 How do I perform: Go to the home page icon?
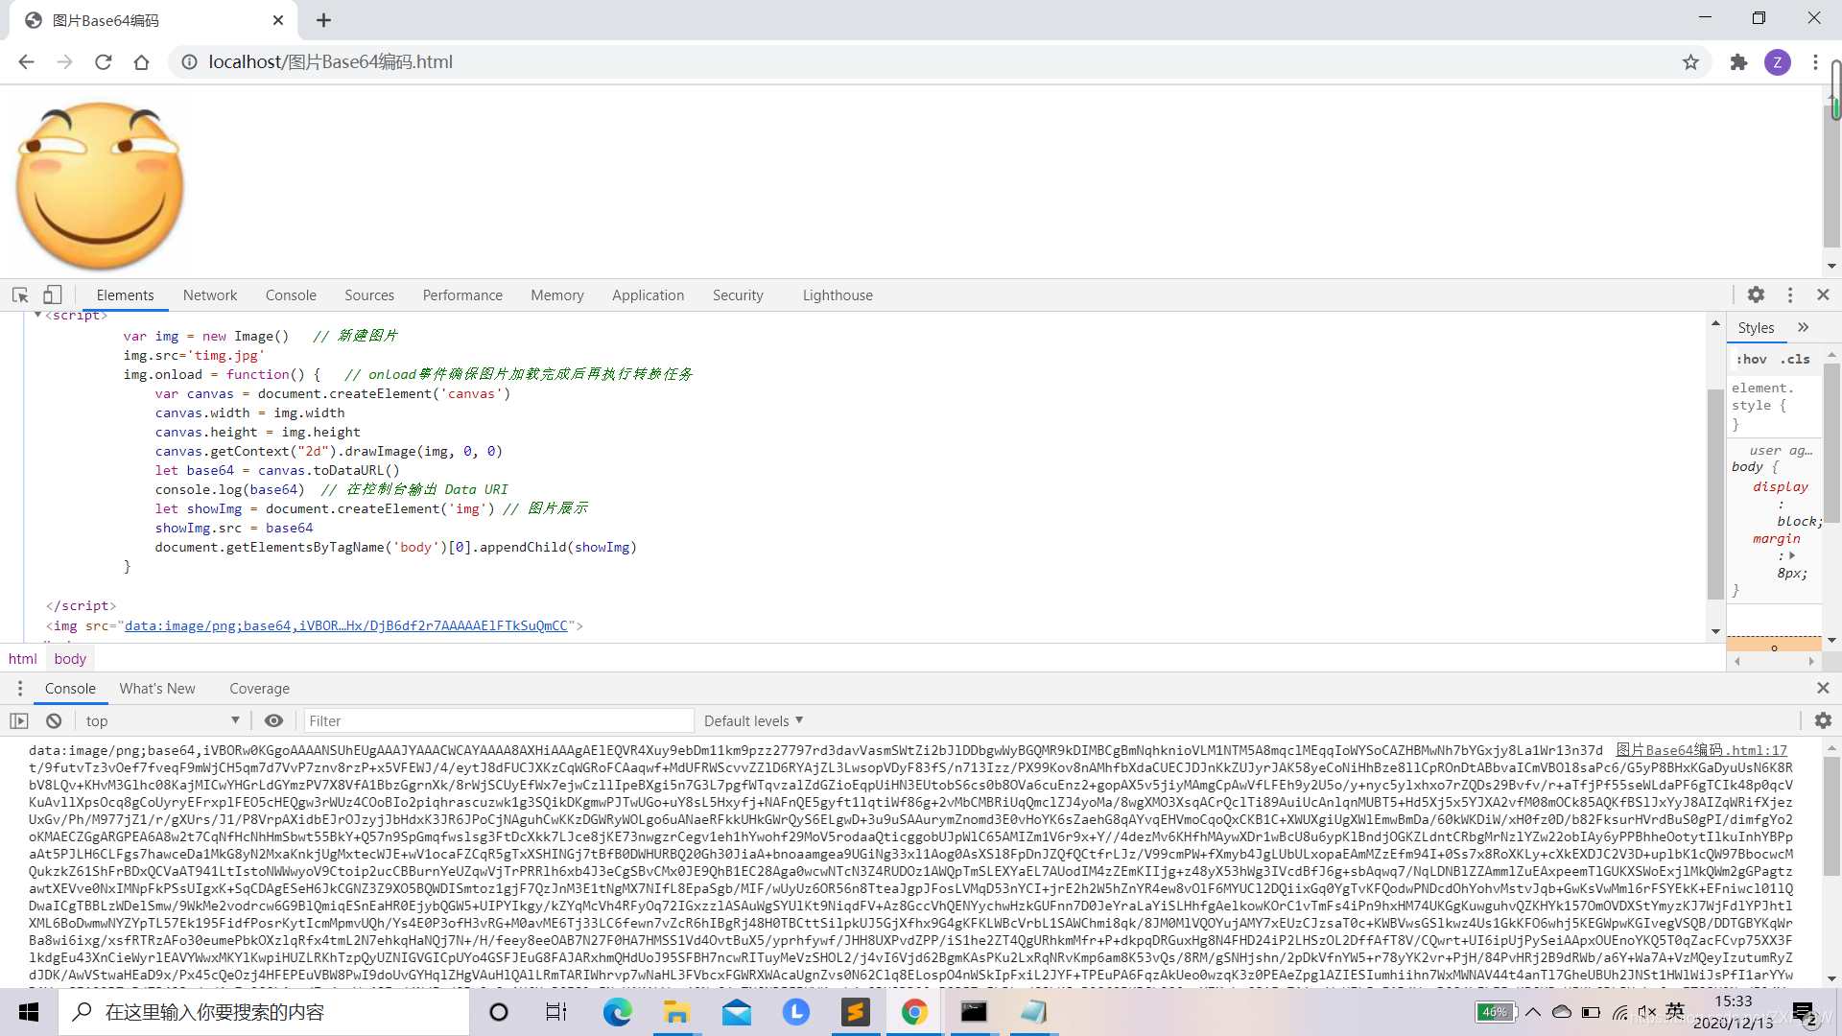click(142, 62)
